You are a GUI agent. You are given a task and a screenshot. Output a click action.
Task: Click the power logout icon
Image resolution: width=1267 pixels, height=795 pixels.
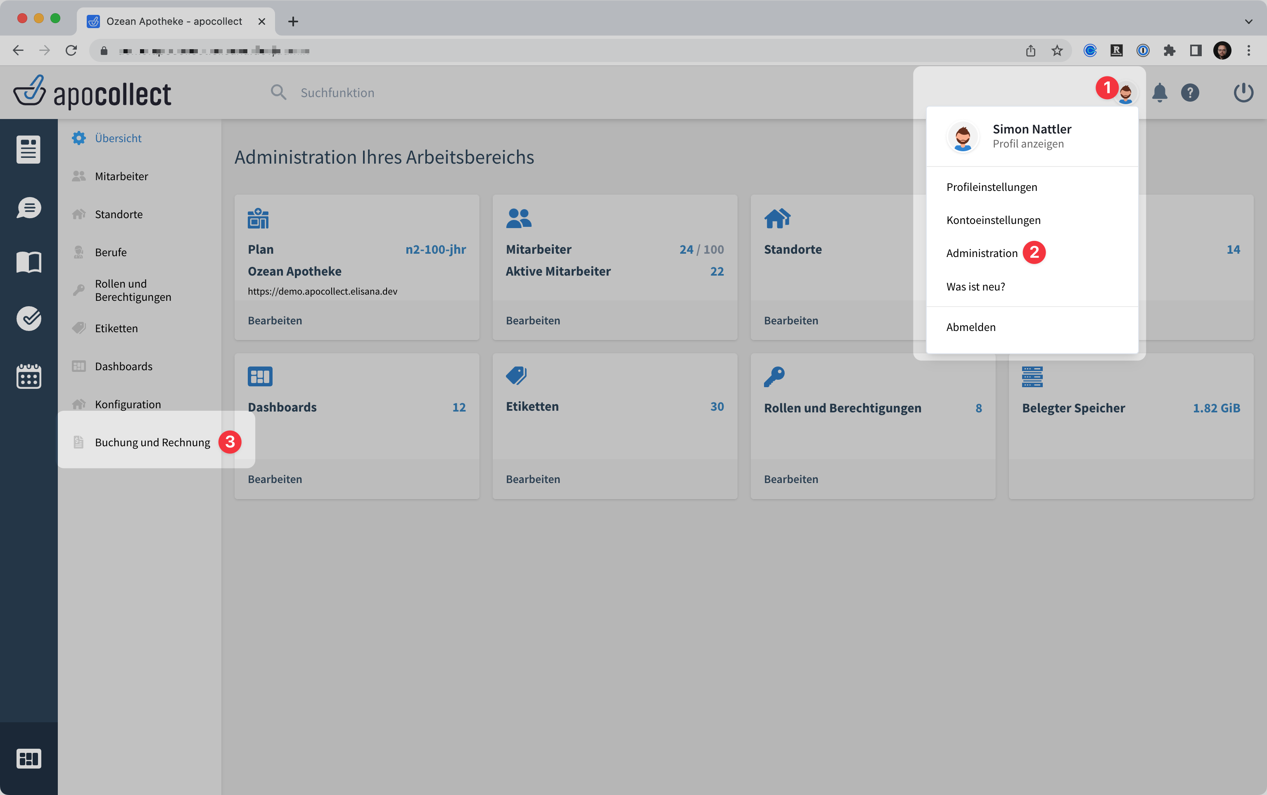(1243, 93)
